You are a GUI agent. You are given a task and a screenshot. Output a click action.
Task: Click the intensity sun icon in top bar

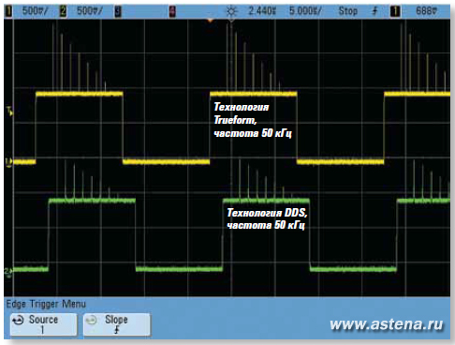point(231,12)
